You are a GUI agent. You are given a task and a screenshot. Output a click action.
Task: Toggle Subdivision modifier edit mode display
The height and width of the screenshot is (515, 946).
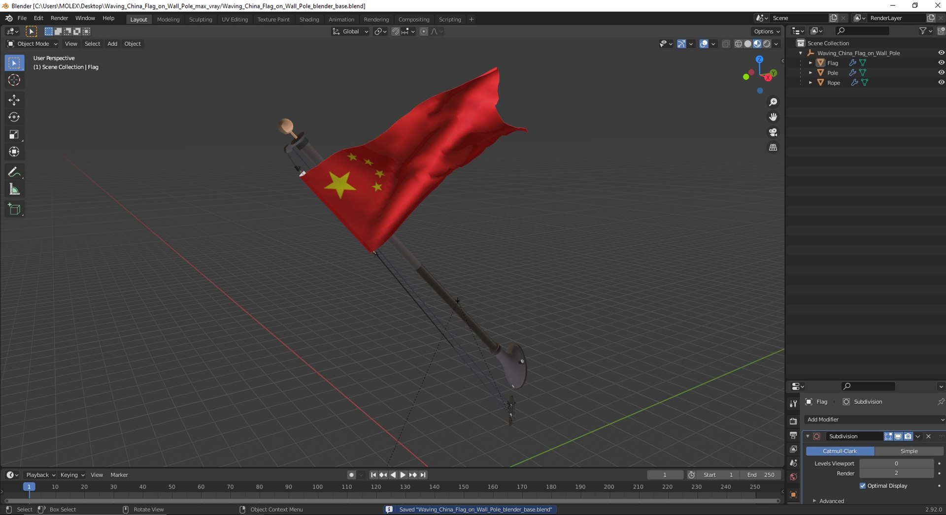coord(888,436)
